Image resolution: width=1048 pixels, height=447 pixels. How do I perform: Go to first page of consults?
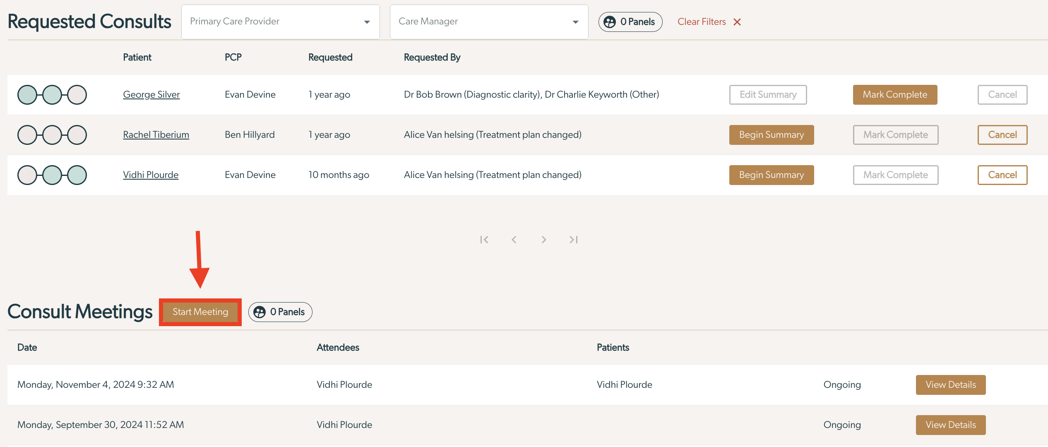click(x=484, y=240)
